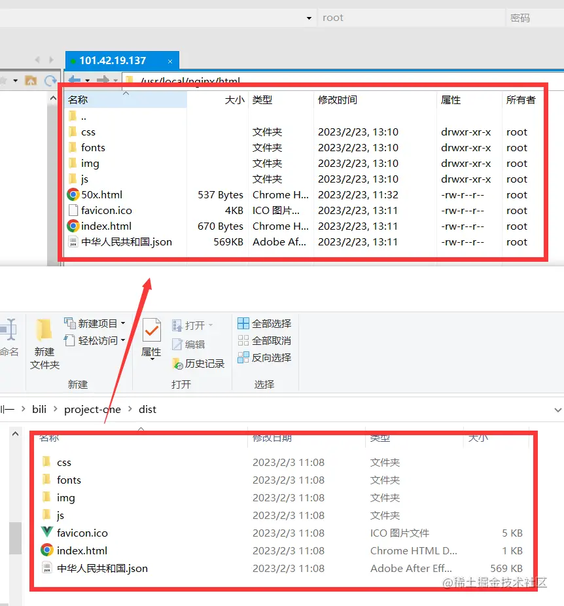
Task: Sort remote files by 所有者 column
Action: click(x=521, y=99)
